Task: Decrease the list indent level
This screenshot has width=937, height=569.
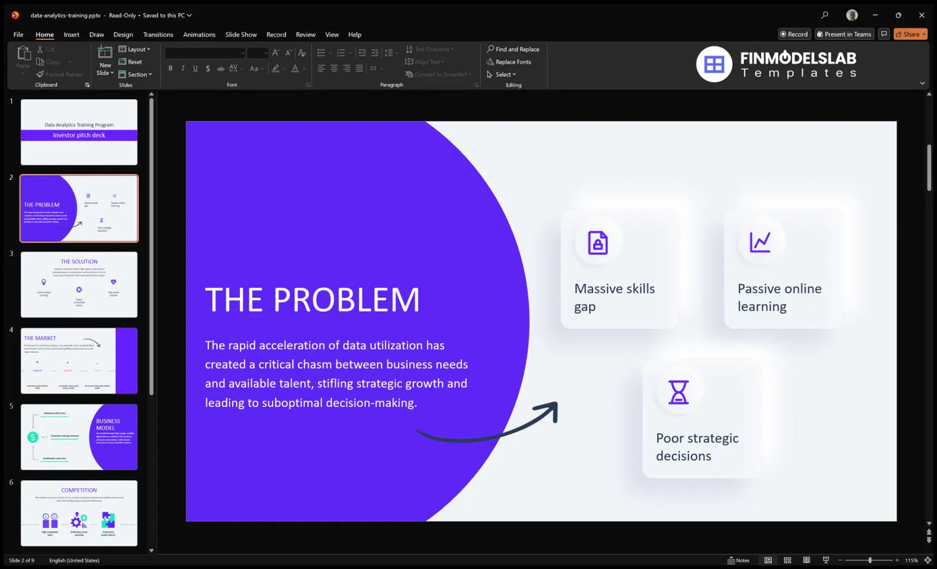Action: [362, 53]
